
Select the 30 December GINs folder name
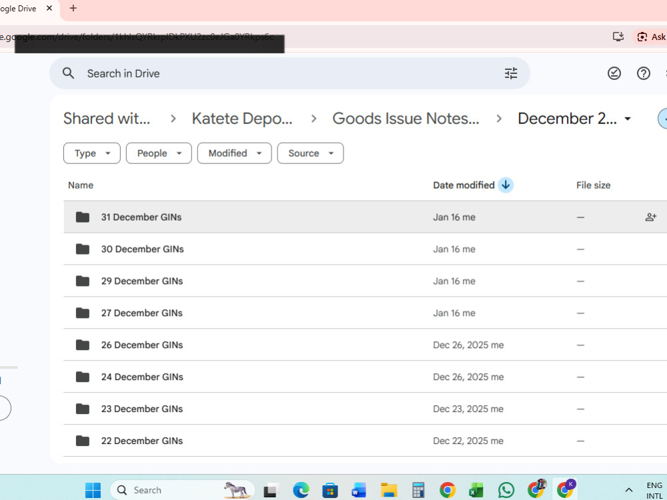pyautogui.click(x=143, y=249)
